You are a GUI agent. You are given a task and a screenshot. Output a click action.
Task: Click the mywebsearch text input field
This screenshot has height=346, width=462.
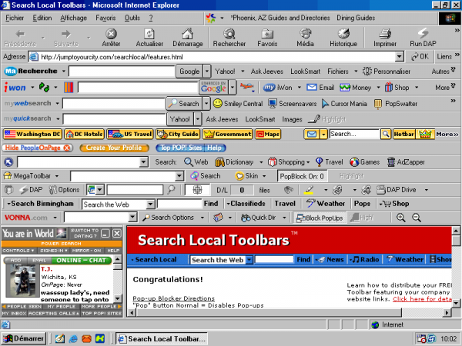pyautogui.click(x=113, y=104)
